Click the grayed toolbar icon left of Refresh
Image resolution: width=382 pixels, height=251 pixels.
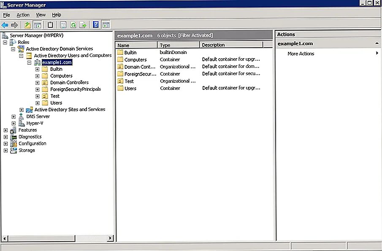[x=63, y=25]
